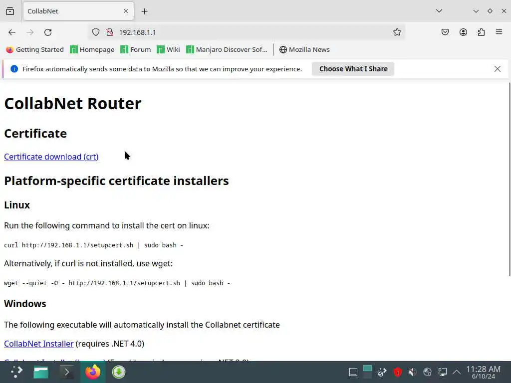Image resolution: width=511 pixels, height=383 pixels.
Task: Expand the hidden system tray icons arrow
Action: [457, 372]
